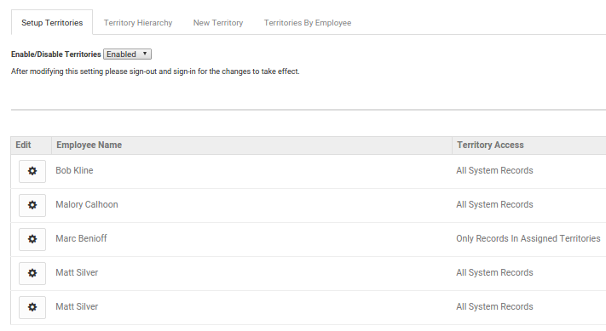
Task: Select the Setup Territories tab
Action: click(x=52, y=23)
